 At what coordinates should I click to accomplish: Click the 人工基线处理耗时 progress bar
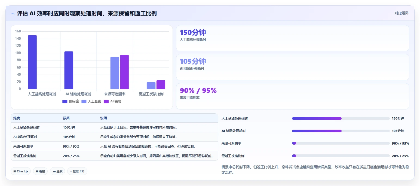[x=341, y=118]
